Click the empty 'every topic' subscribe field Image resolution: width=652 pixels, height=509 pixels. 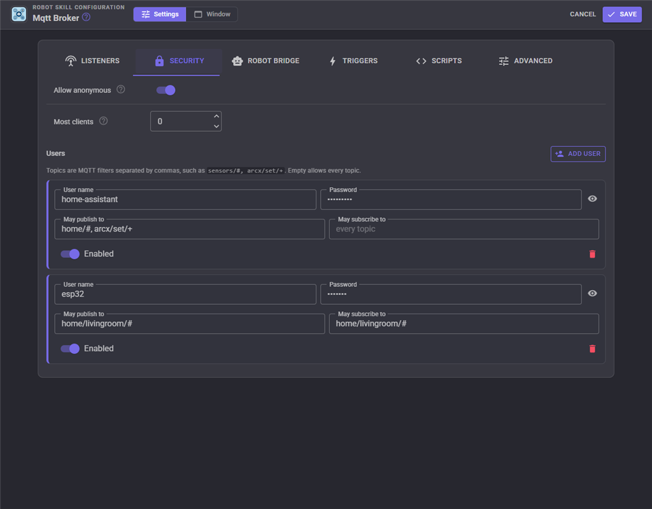pyautogui.click(x=464, y=229)
